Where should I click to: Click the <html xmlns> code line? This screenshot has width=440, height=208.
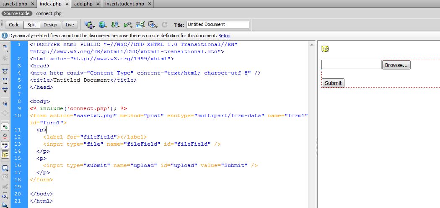102,59
